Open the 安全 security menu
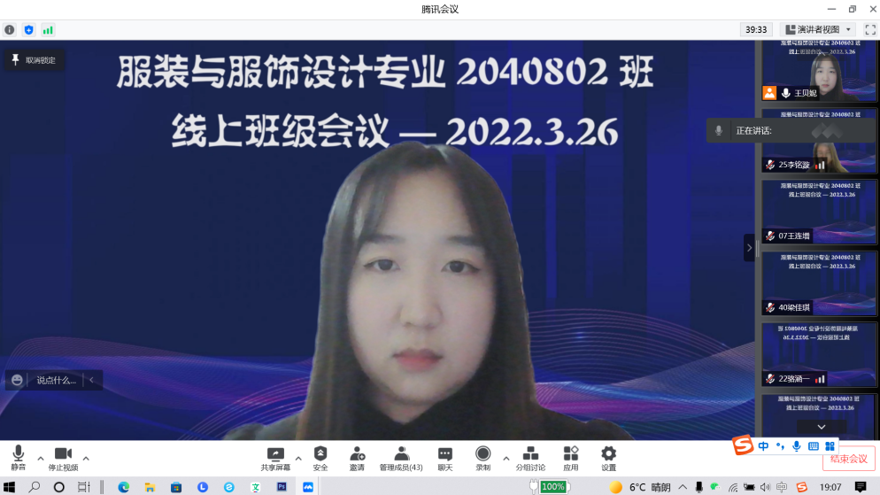 320,458
